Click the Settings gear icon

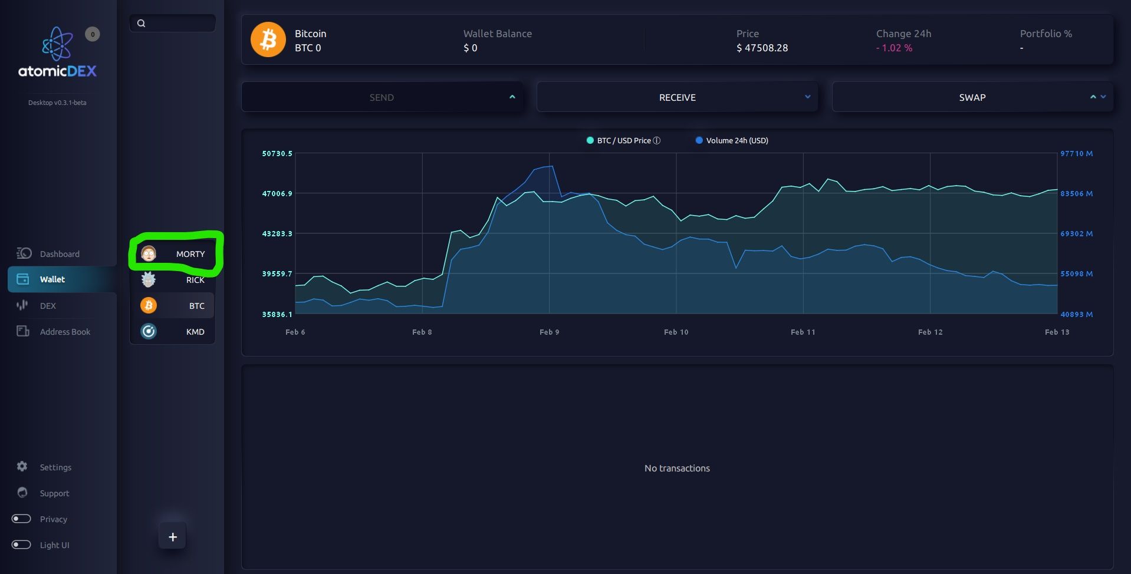[x=22, y=467]
